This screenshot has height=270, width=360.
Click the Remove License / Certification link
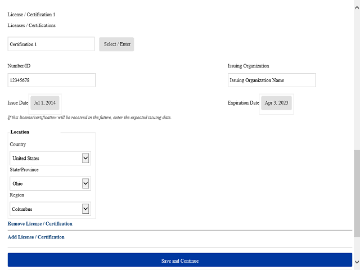pos(40,224)
